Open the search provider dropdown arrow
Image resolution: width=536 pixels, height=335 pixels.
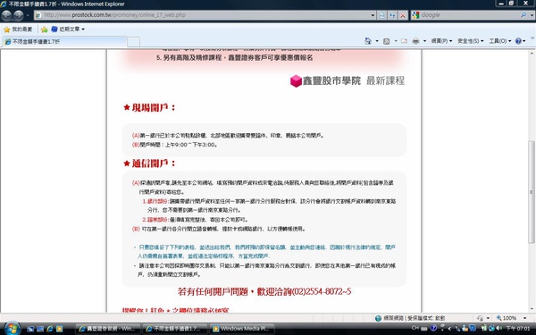[532, 15]
